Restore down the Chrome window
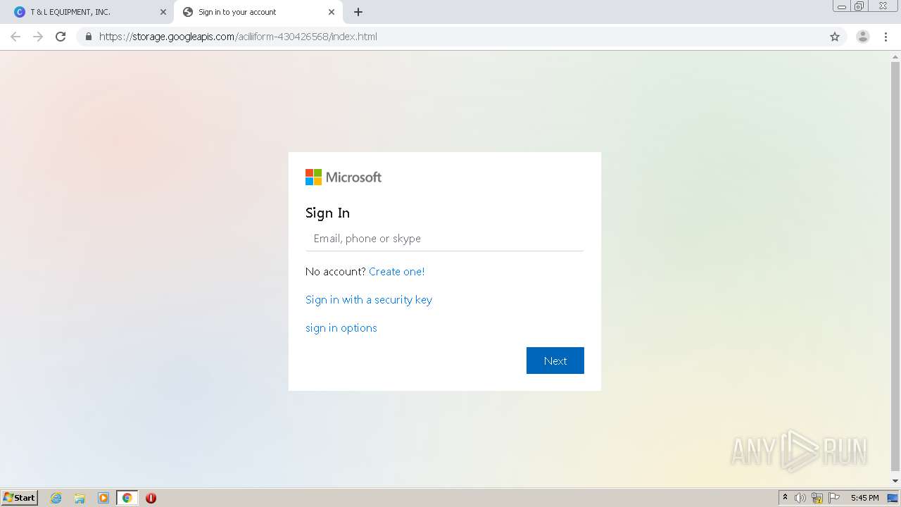The width and height of the screenshot is (901, 507). [859, 6]
